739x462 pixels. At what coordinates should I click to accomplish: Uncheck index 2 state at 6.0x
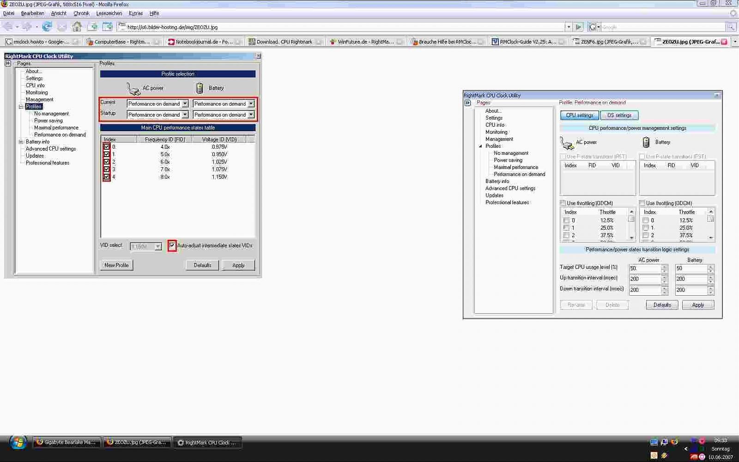(x=107, y=162)
